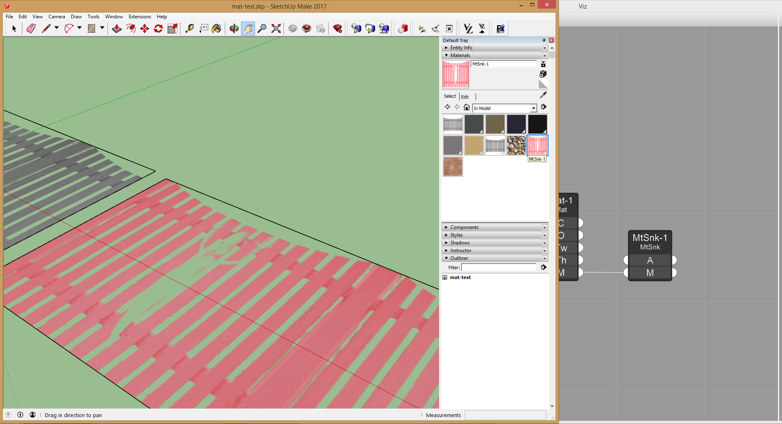Click the Zoom Extents tool
782x424 pixels.
click(x=276, y=29)
